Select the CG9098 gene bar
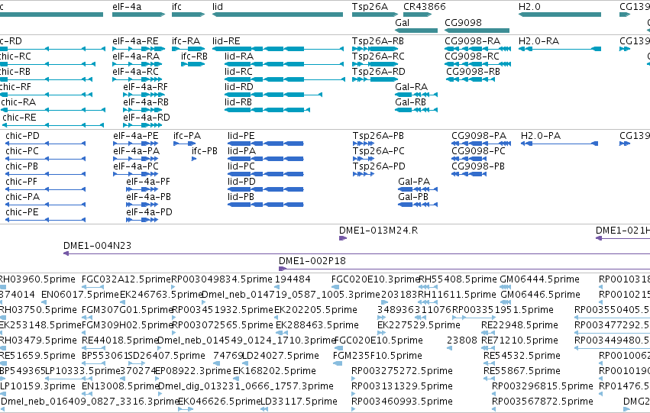The width and height of the screenshot is (650, 413). [477, 31]
